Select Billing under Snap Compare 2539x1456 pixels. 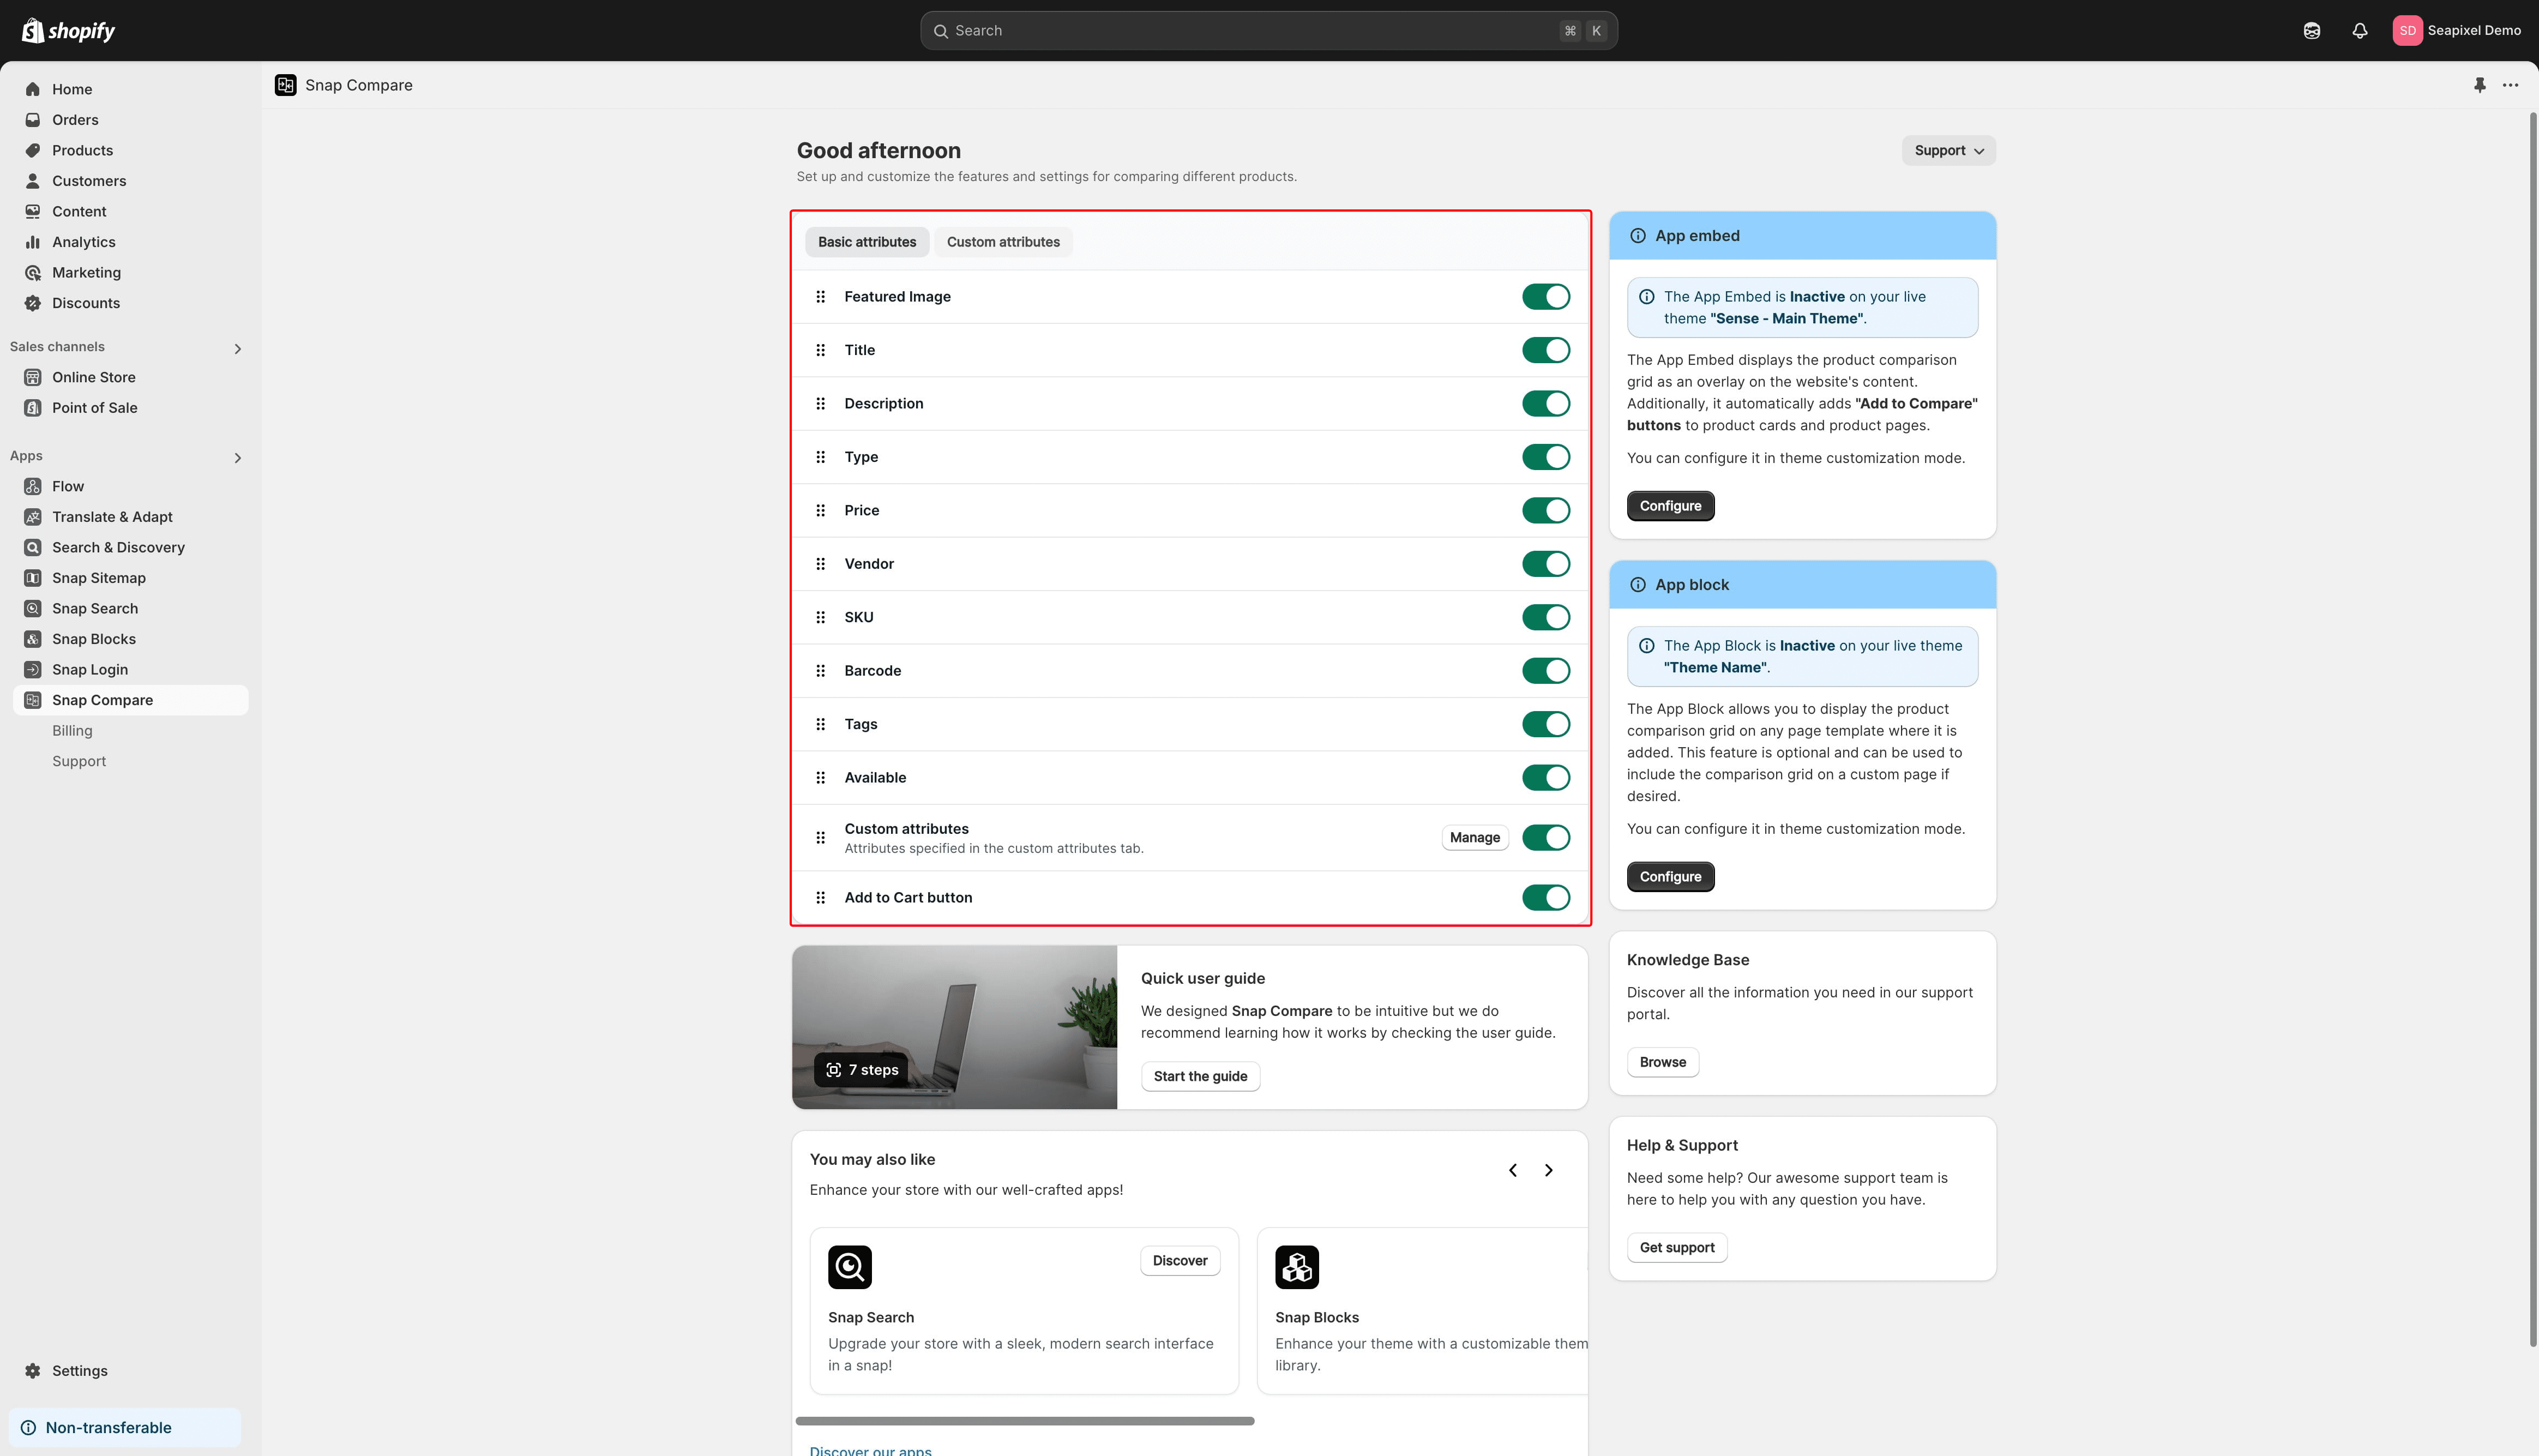72,730
